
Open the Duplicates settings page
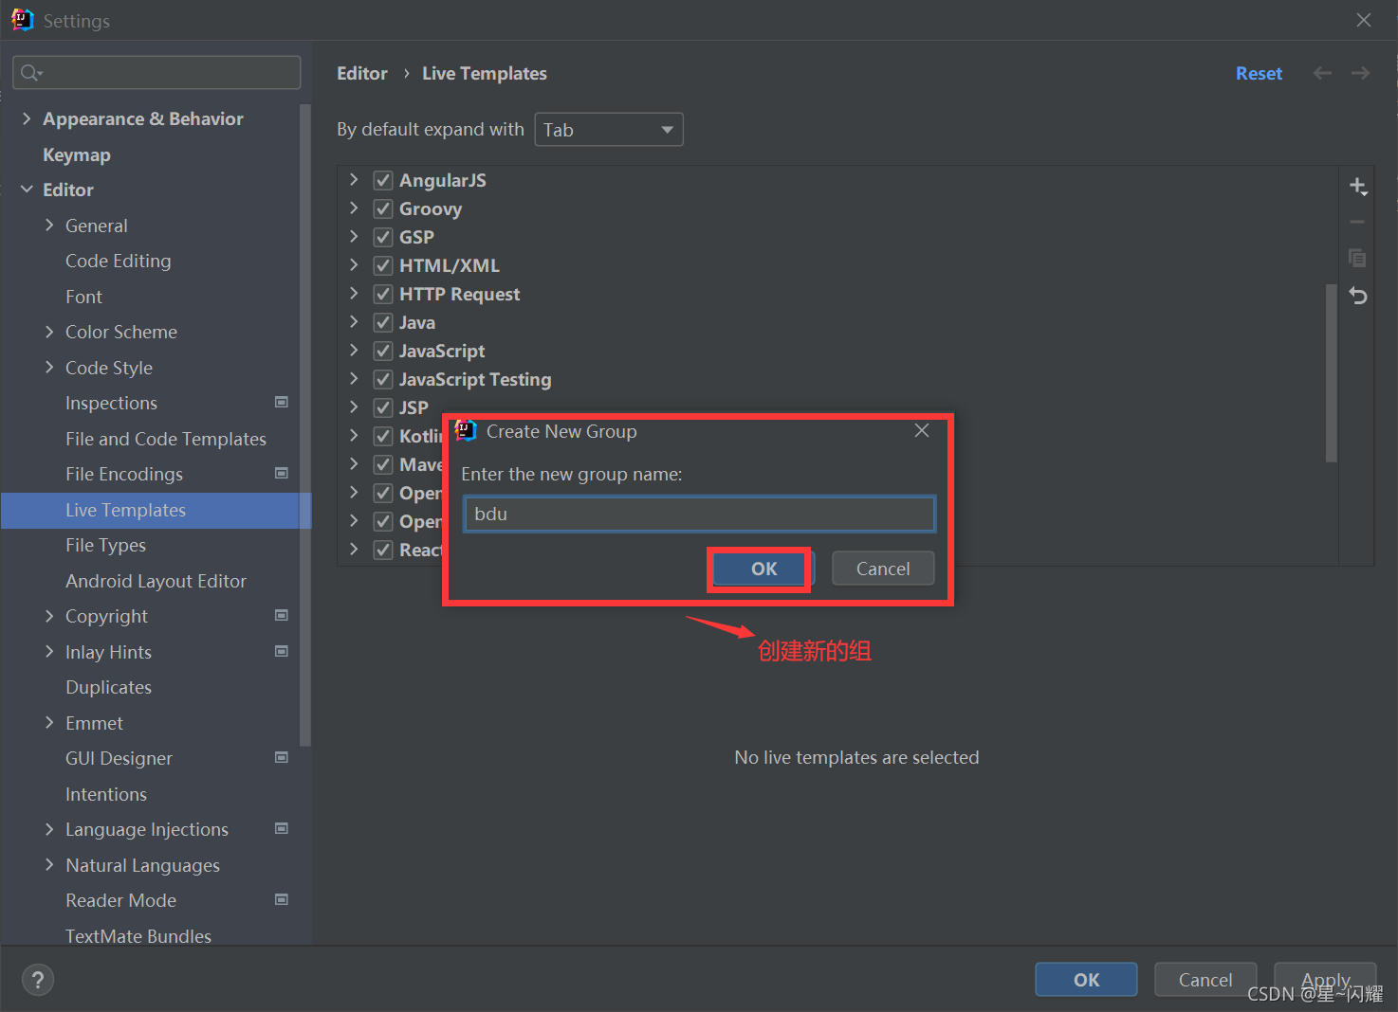coord(108,687)
